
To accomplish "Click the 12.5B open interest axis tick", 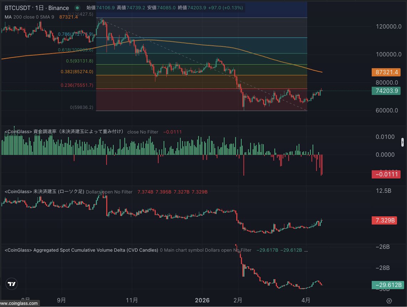I will pyautogui.click(x=383, y=191).
